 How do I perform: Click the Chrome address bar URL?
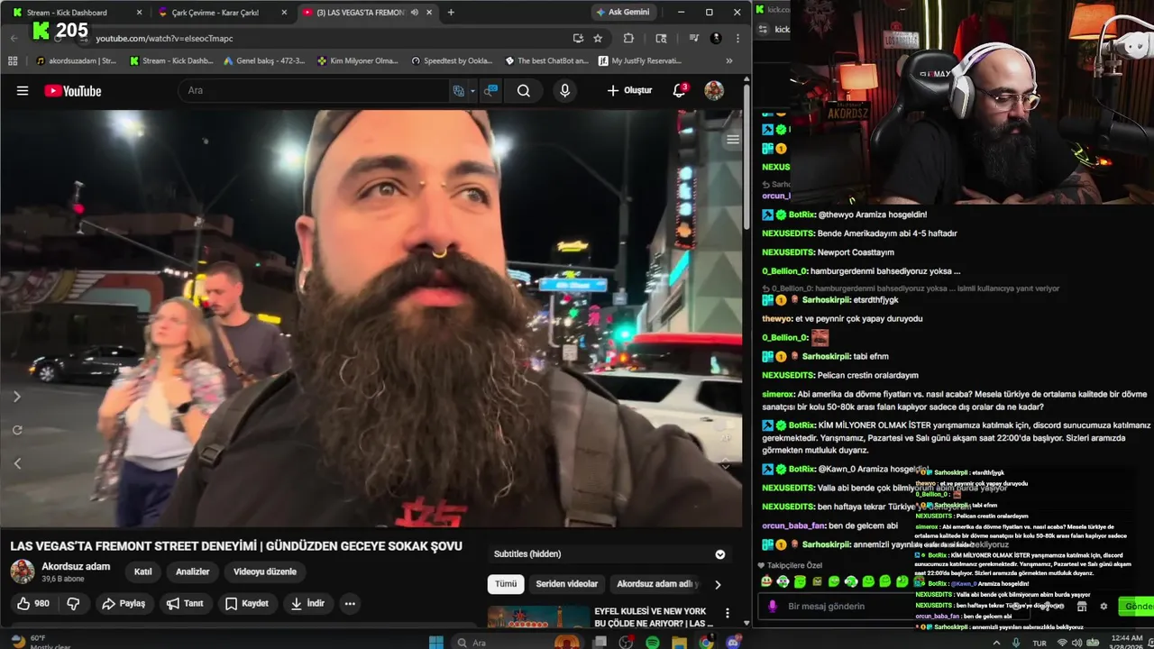click(164, 38)
